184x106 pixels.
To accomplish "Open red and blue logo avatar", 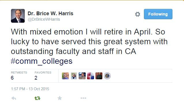I will pos(91,76).
